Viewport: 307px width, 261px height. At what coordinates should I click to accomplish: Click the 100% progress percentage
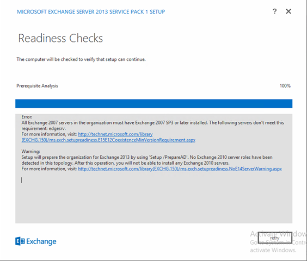pos(285,86)
